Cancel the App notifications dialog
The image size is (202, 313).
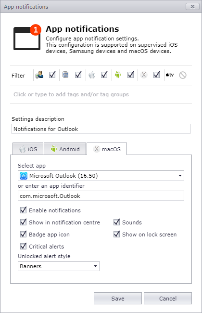(x=168, y=299)
